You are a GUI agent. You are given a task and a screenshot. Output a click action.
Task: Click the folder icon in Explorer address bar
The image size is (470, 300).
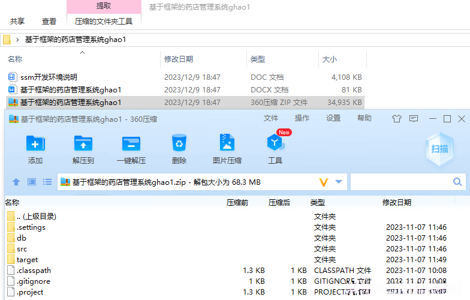click(x=7, y=40)
